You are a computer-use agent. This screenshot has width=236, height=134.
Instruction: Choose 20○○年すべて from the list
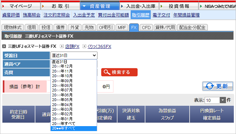click(74, 124)
